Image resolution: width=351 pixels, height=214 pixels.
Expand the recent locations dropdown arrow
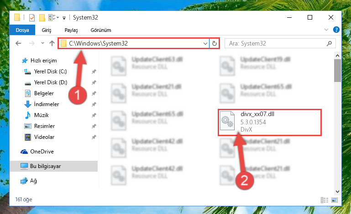tap(42, 43)
